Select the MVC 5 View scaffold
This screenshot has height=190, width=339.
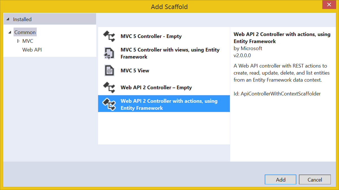coord(135,70)
